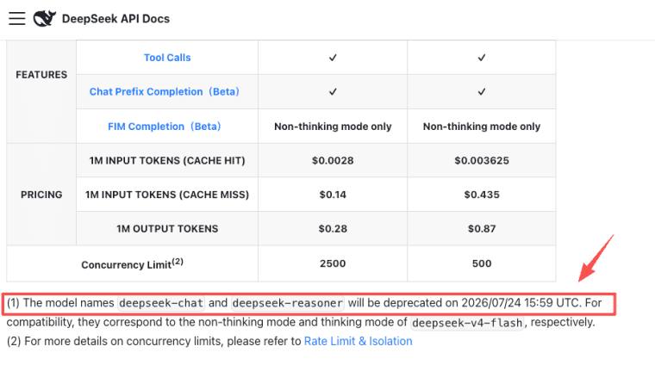The width and height of the screenshot is (655, 365).
Task: Click the deepseek-chat inline code
Action: click(161, 303)
